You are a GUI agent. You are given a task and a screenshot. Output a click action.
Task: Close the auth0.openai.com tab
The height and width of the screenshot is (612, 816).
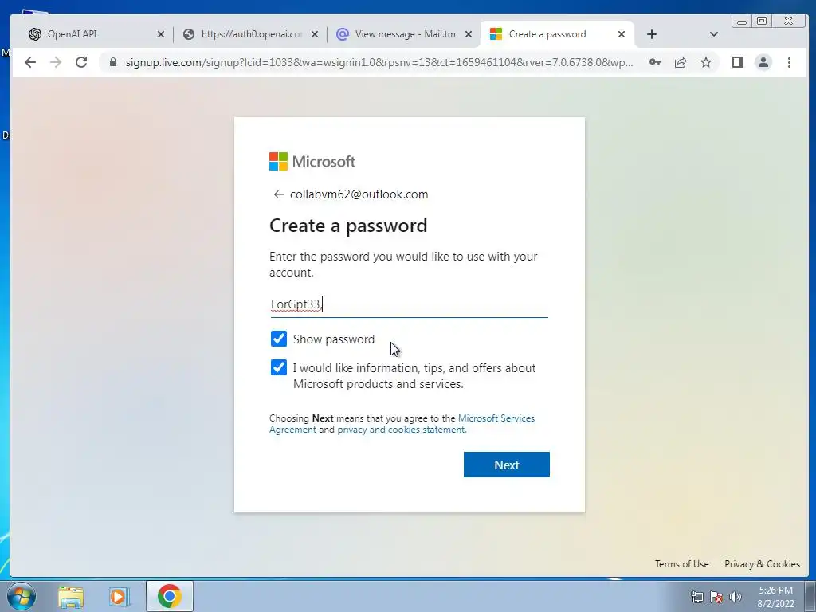coord(314,34)
